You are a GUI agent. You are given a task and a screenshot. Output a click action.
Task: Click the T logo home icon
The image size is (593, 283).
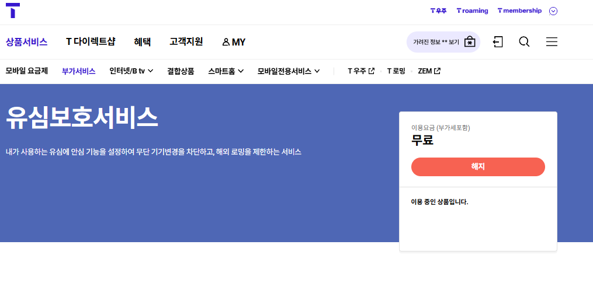13,11
